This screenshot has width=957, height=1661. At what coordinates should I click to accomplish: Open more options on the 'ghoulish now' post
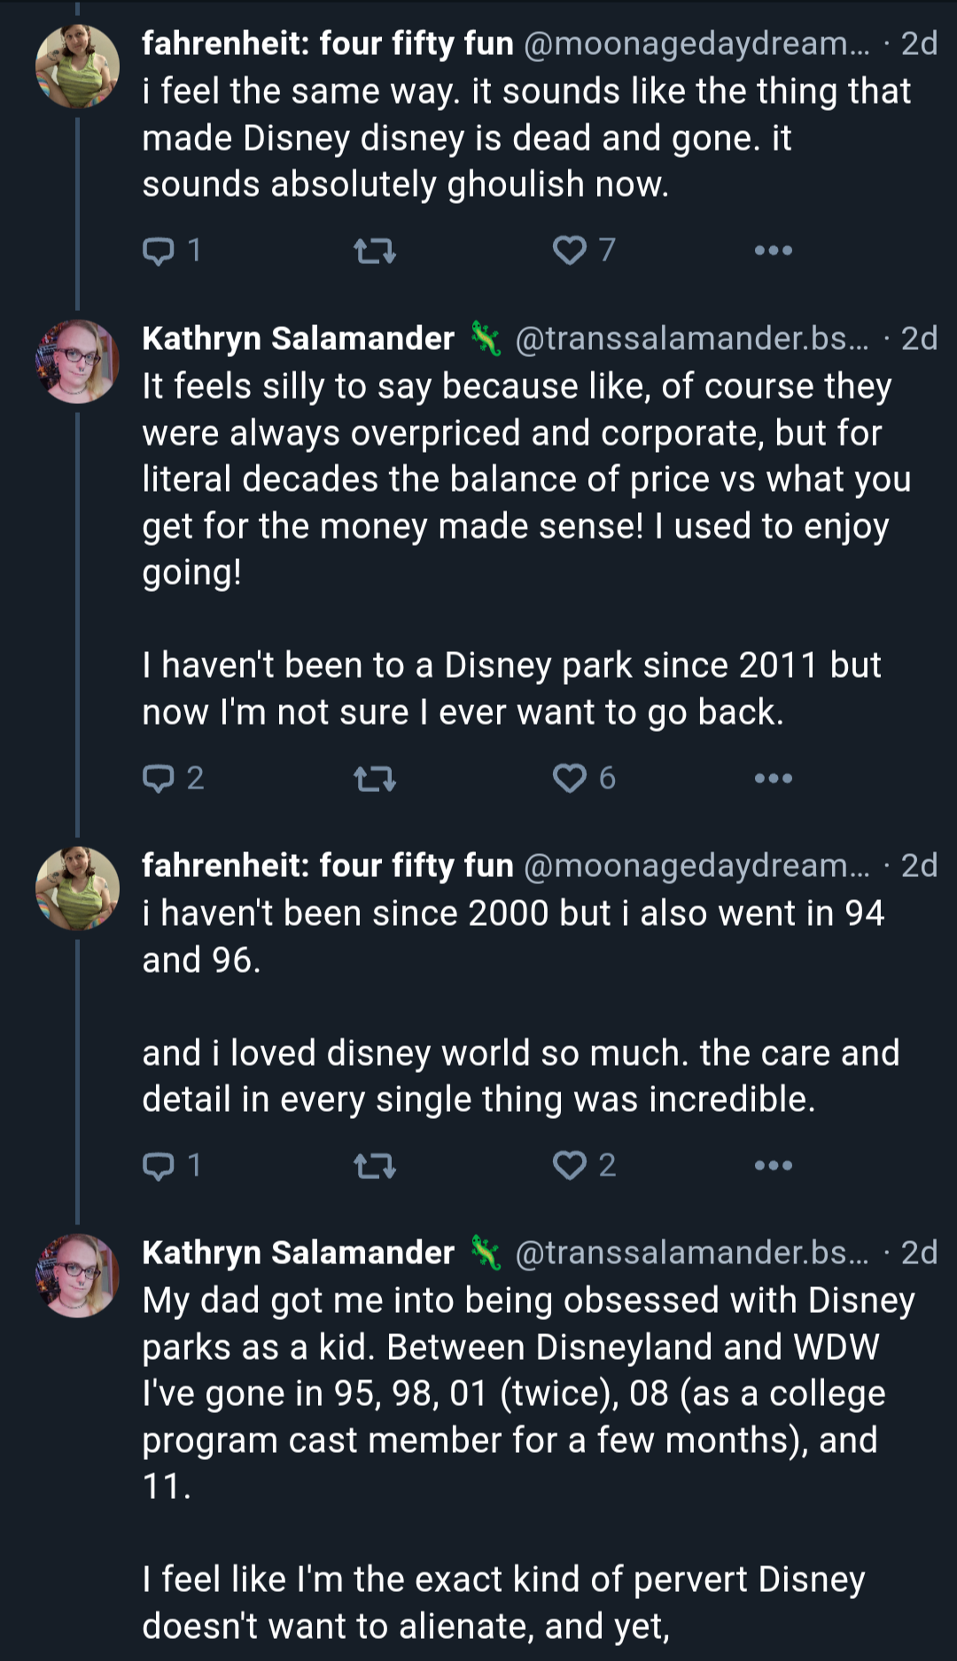773,251
